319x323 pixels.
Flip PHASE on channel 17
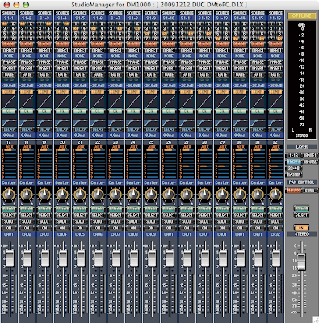pyautogui.click(x=9, y=62)
